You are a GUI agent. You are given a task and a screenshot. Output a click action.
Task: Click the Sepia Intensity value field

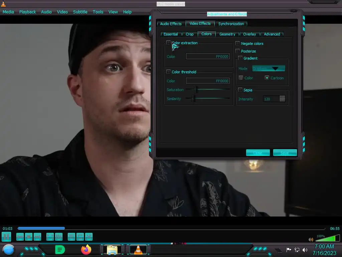[271, 99]
